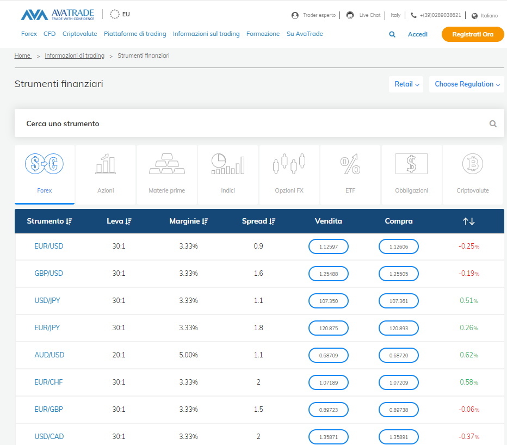Sort table by Marginie sort icon
This screenshot has height=445, width=507.
click(x=205, y=221)
